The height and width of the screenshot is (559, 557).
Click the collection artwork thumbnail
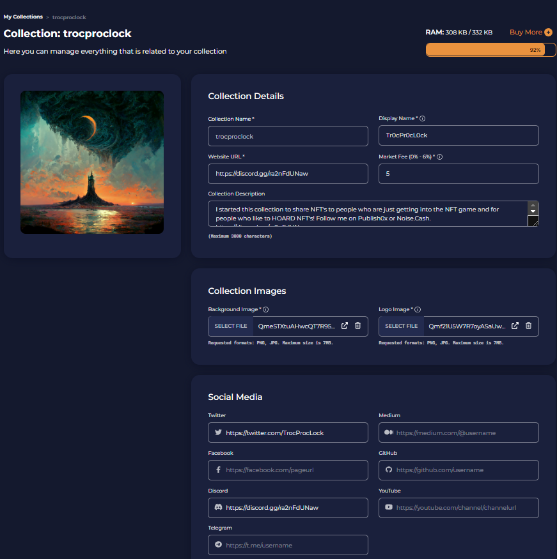click(92, 162)
